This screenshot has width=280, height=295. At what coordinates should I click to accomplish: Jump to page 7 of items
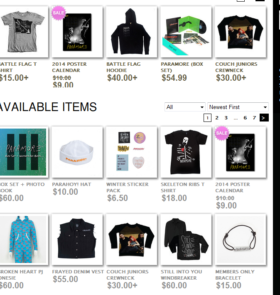(254, 118)
